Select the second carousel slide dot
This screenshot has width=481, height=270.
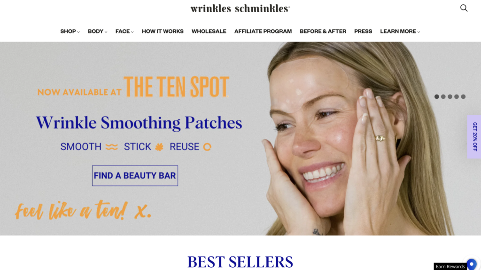[443, 96]
